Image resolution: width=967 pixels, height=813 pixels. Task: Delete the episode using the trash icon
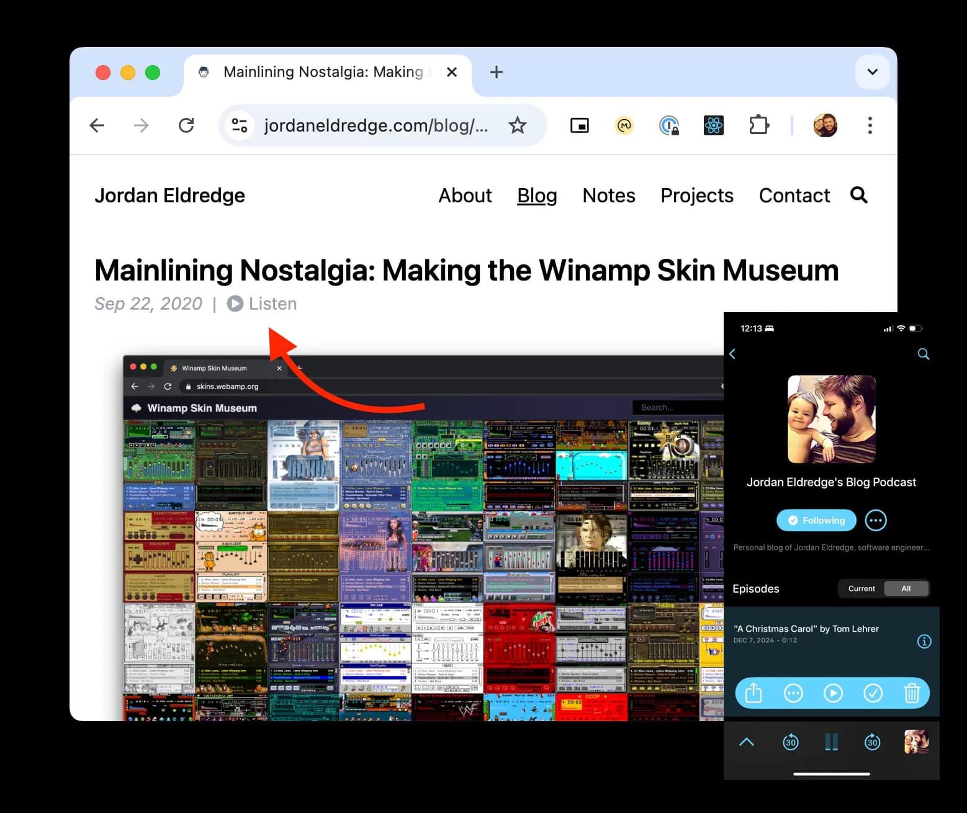click(911, 693)
